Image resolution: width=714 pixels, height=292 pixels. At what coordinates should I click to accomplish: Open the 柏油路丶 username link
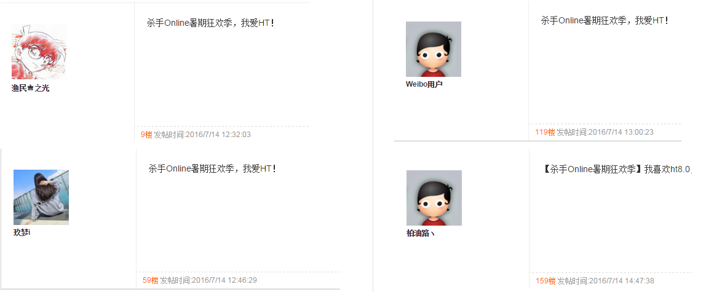(x=421, y=234)
